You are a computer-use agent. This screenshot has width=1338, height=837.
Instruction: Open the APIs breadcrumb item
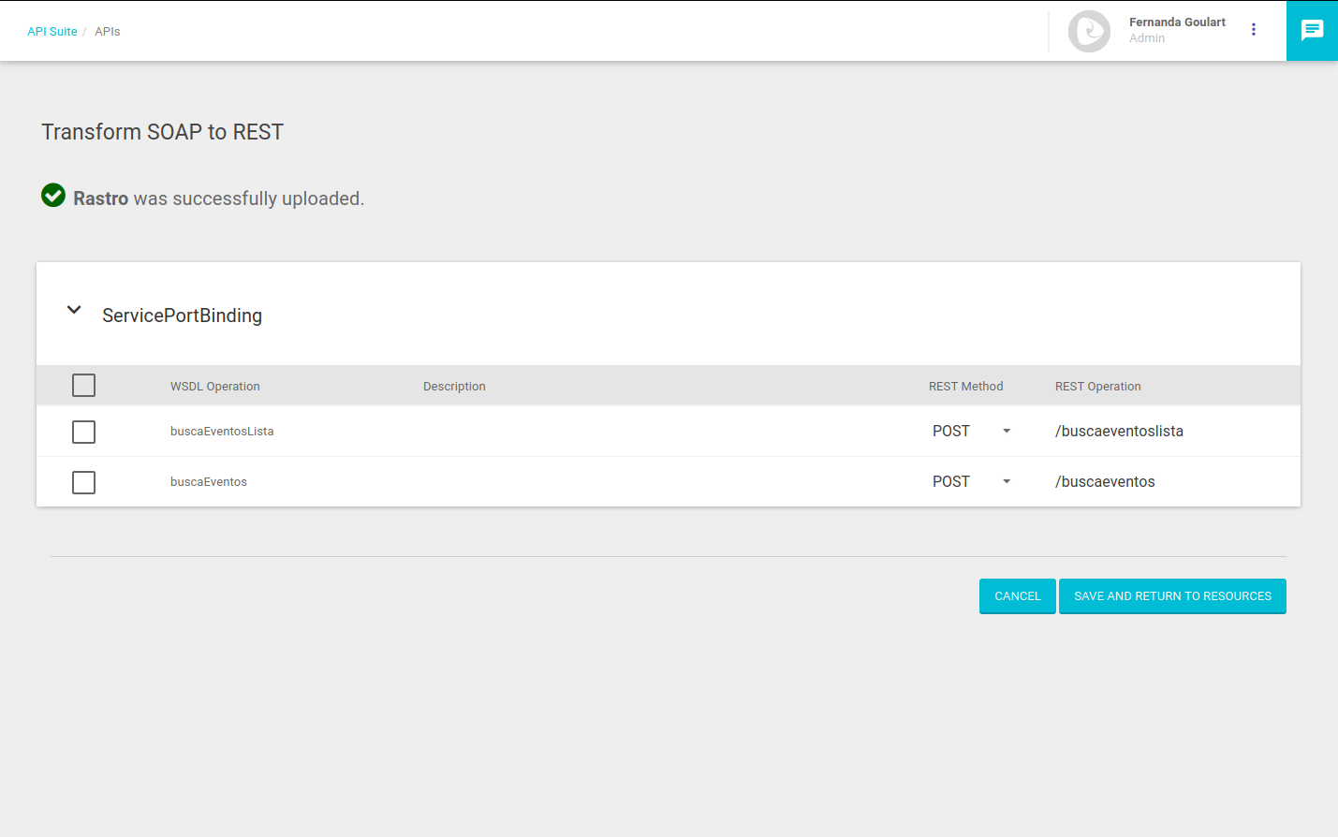(108, 32)
